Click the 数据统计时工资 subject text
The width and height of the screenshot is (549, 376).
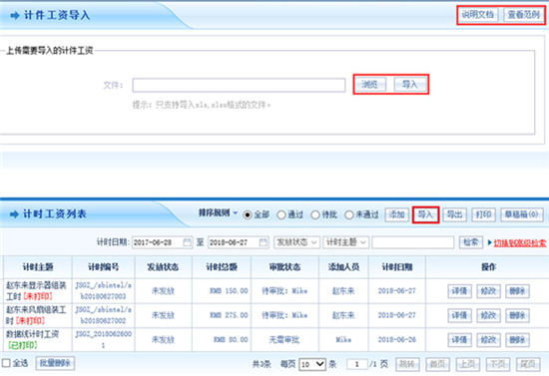(32, 334)
